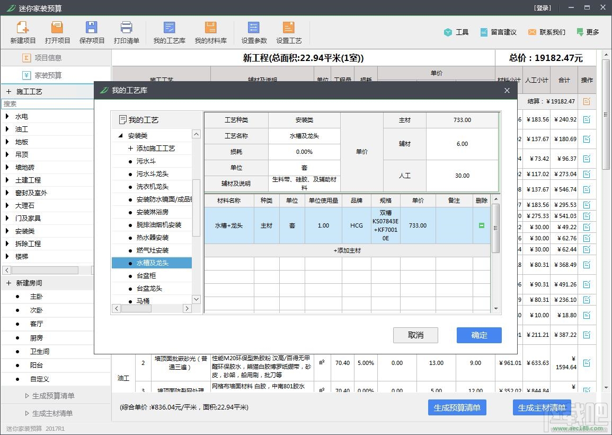Launch the 工具 utilities panel
612x435 pixels.
[x=456, y=32]
